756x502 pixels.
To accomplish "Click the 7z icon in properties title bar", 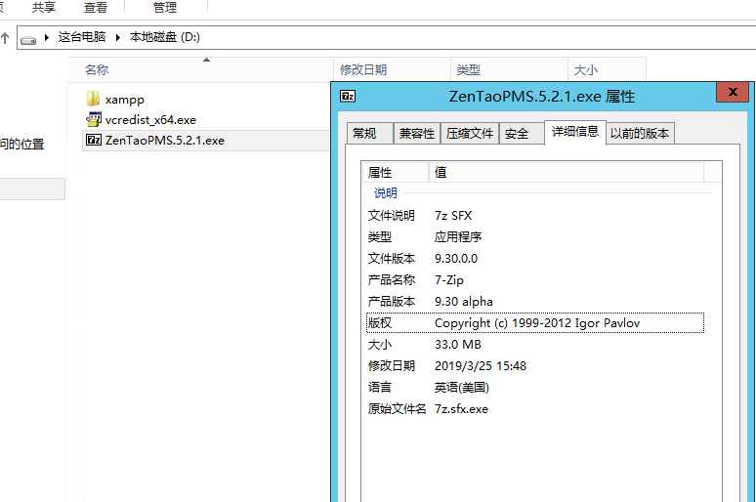I will pyautogui.click(x=348, y=96).
